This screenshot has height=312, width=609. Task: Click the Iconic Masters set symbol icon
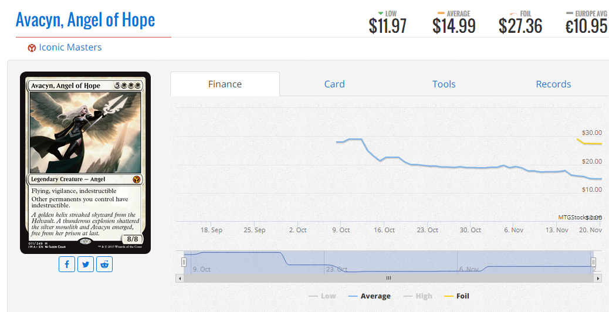32,48
